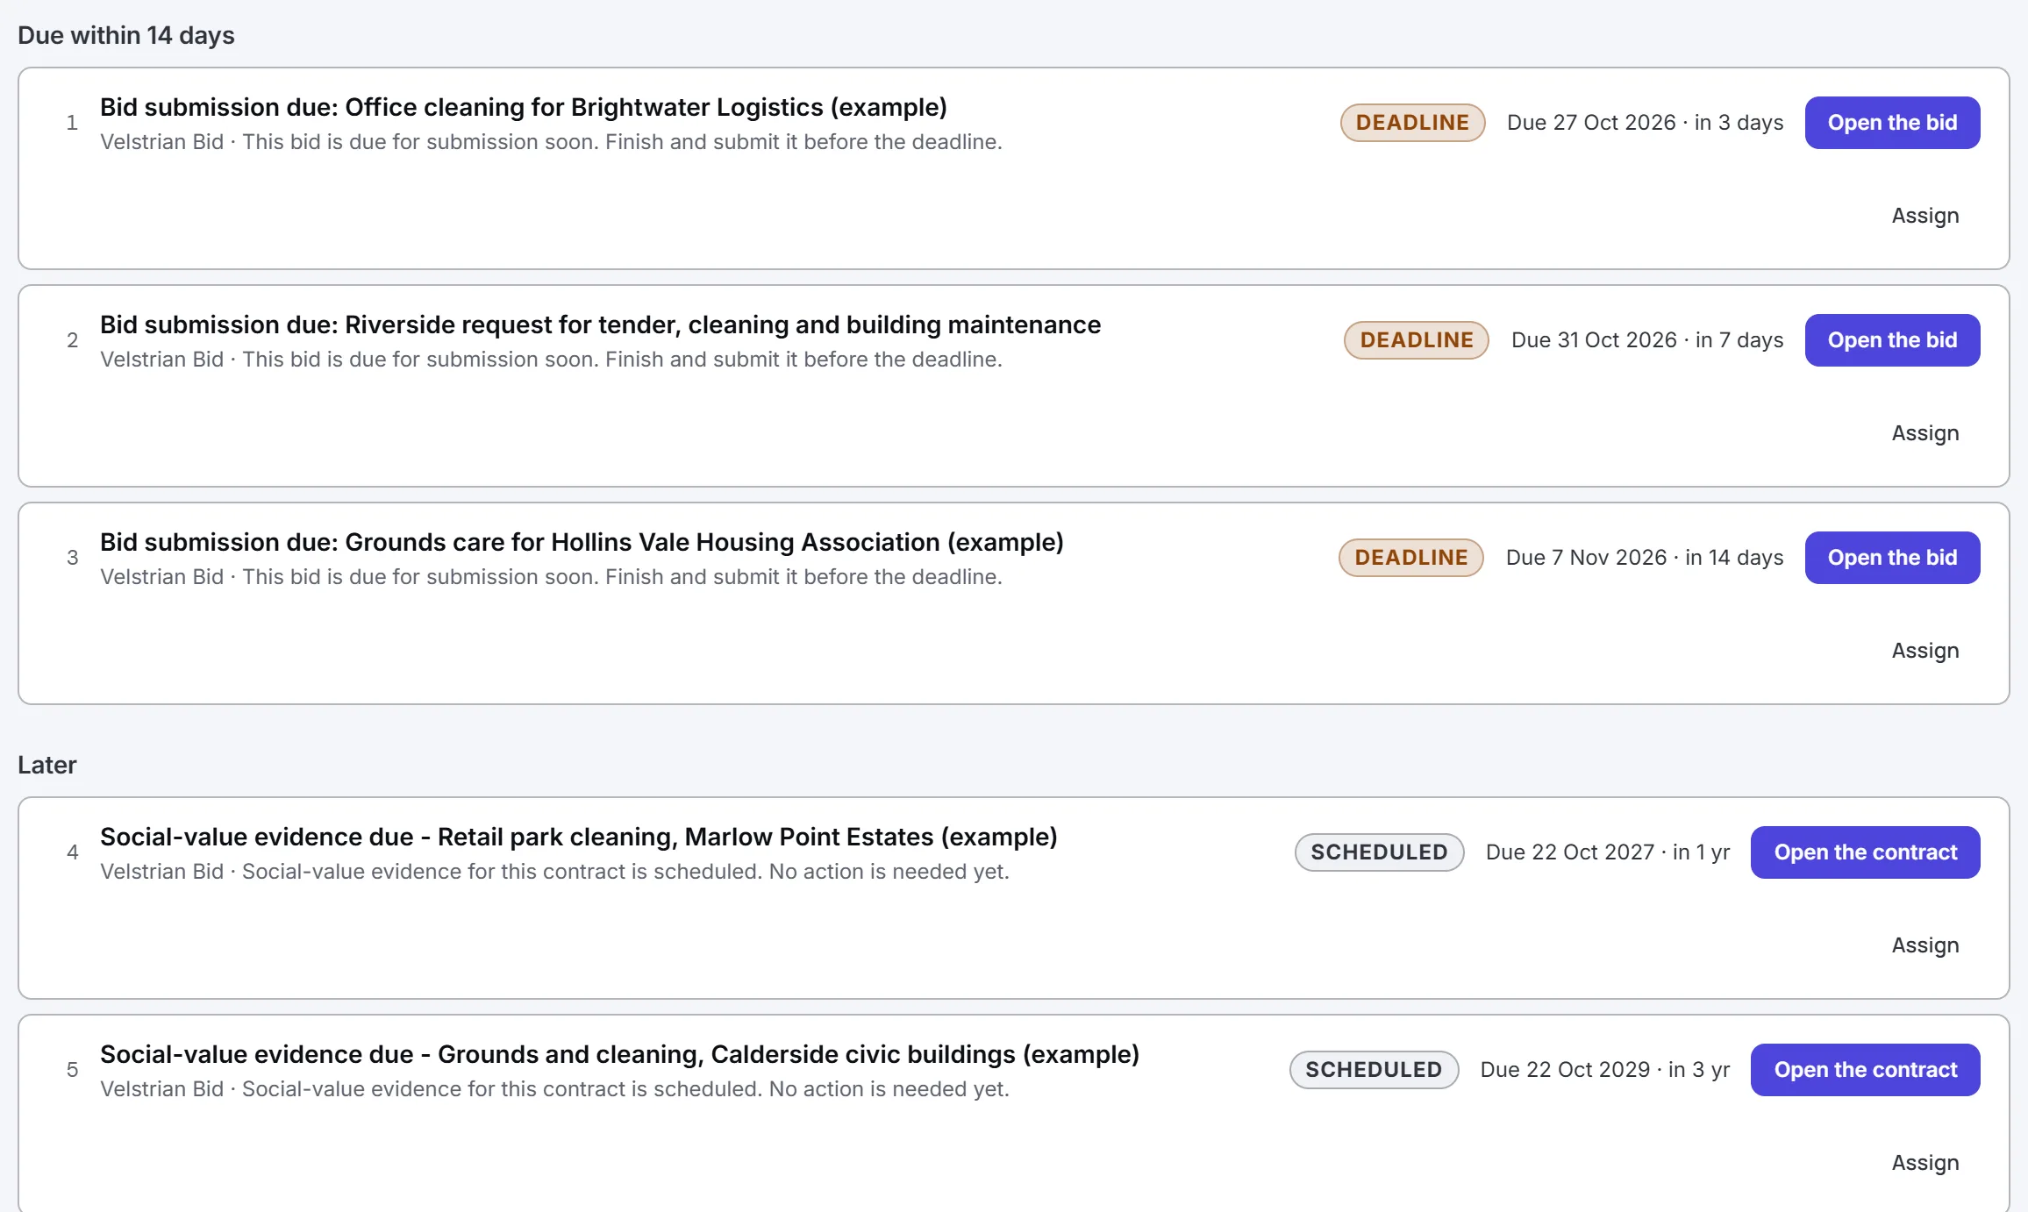Open the bid for Brightwater Logistics office cleaning
This screenshot has width=2028, height=1212.
tap(1892, 123)
